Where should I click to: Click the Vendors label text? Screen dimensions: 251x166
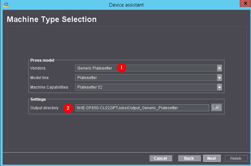[38, 68]
